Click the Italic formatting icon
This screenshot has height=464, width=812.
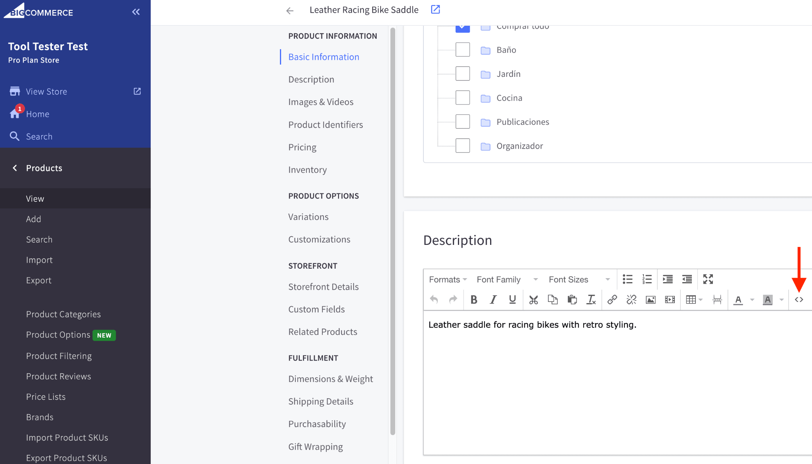point(492,300)
